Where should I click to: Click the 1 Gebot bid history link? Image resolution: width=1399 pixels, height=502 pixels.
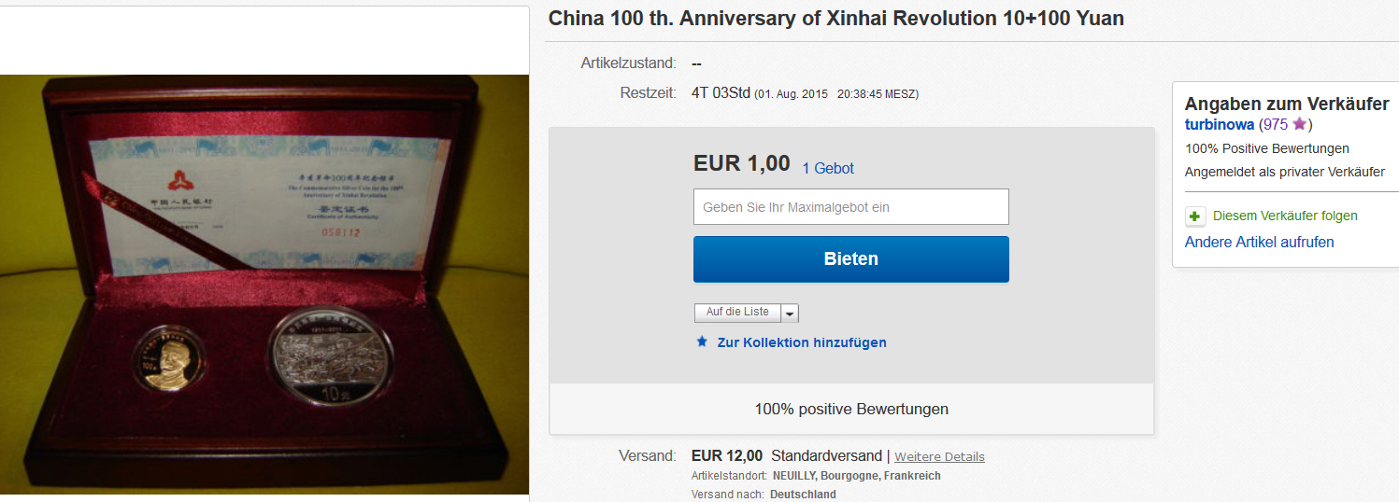tap(828, 168)
